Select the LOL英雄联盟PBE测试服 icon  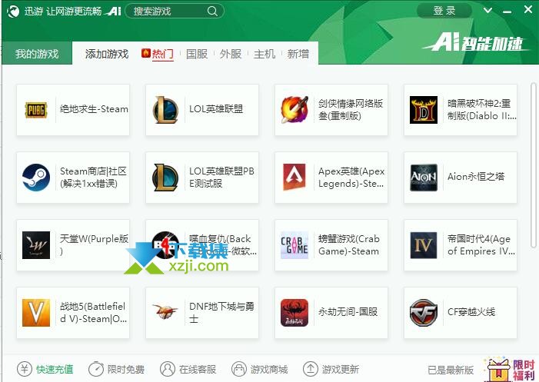[x=165, y=178]
